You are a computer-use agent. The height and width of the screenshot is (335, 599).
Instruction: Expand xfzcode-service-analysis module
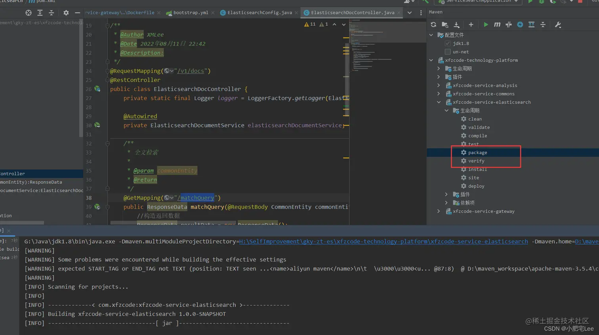pyautogui.click(x=439, y=86)
